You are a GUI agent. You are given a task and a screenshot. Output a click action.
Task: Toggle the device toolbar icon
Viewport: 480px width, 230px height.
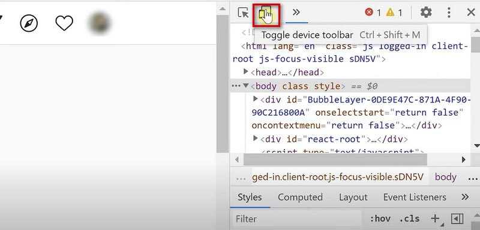pyautogui.click(x=265, y=14)
